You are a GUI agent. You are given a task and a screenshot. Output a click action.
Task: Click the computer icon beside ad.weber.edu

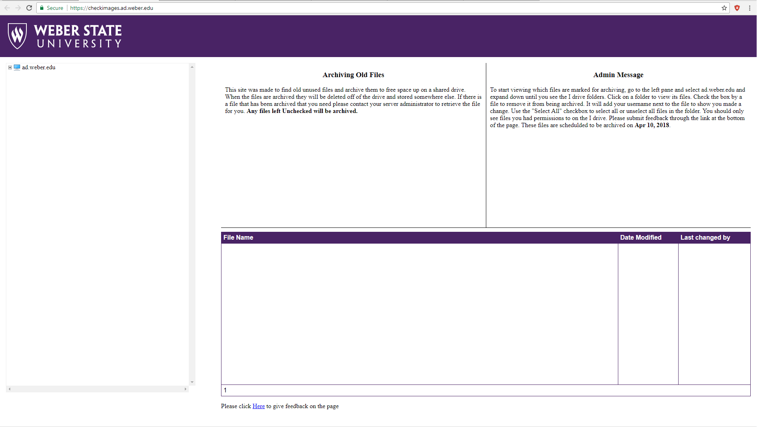(x=17, y=67)
